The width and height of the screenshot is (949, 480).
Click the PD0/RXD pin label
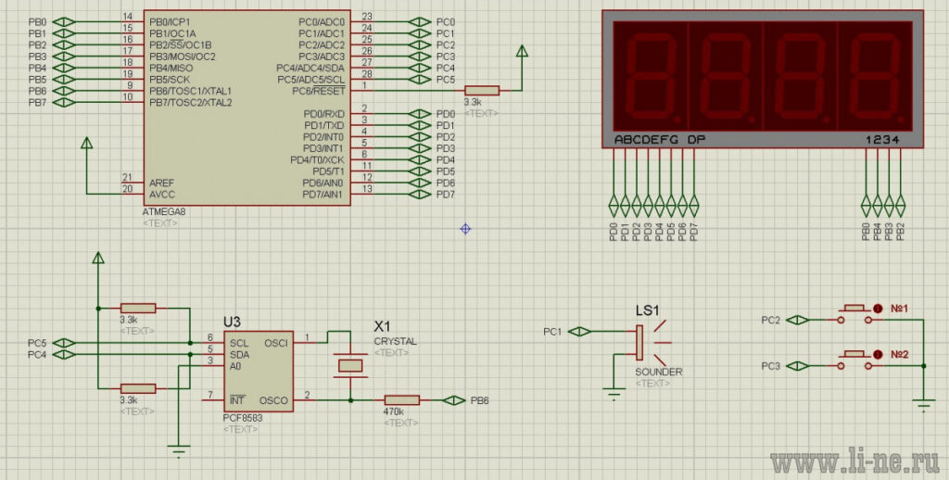[x=323, y=114]
